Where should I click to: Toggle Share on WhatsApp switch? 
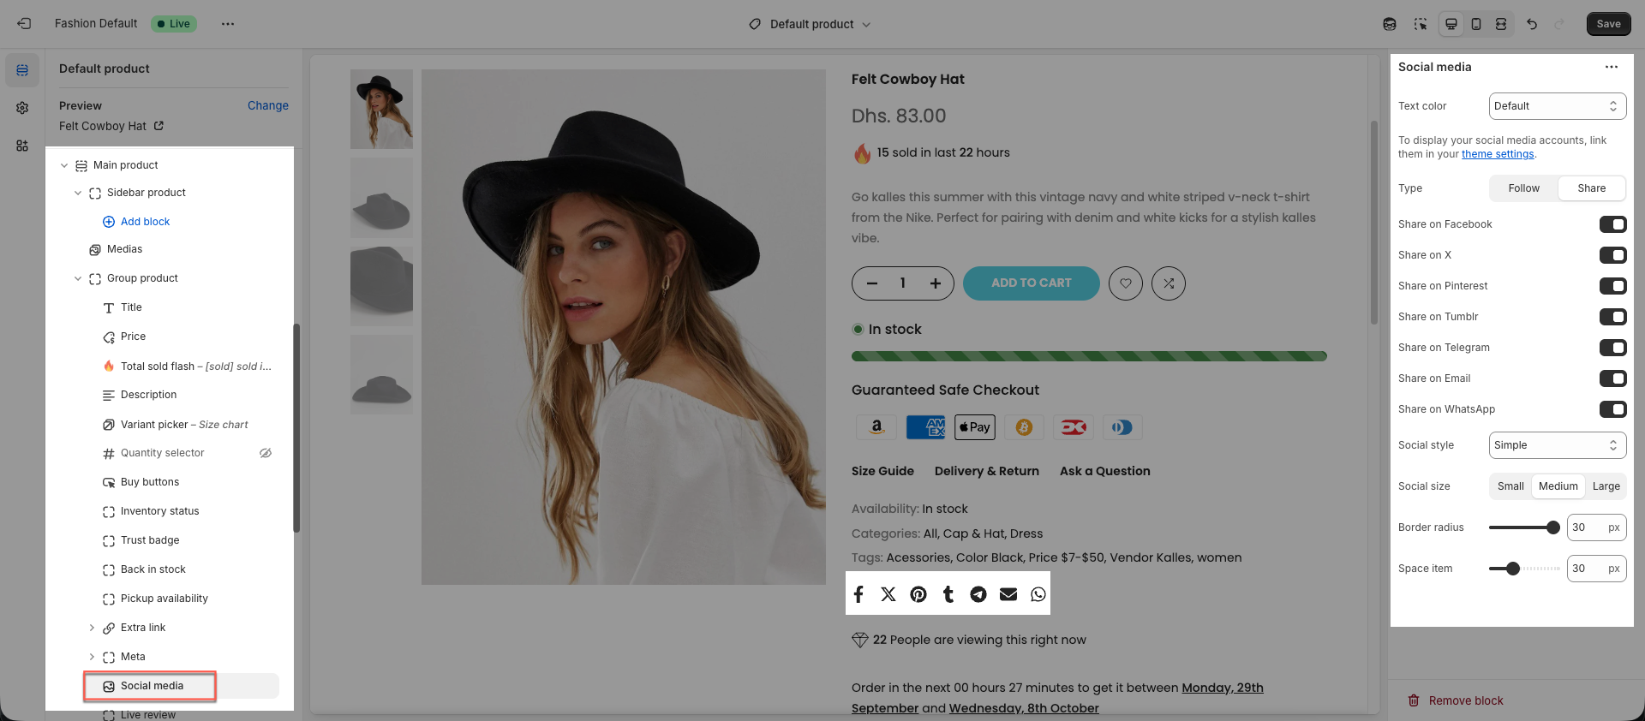(x=1612, y=409)
